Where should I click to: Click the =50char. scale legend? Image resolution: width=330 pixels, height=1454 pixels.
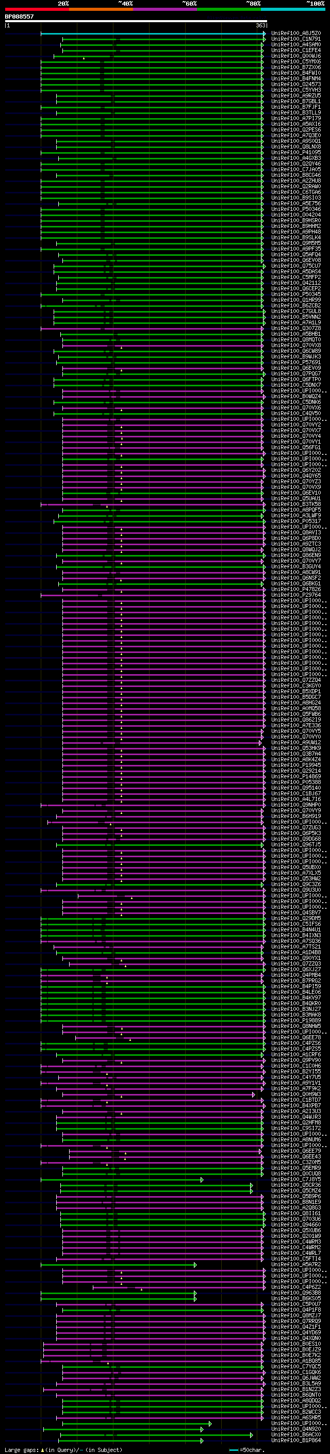point(247,1449)
